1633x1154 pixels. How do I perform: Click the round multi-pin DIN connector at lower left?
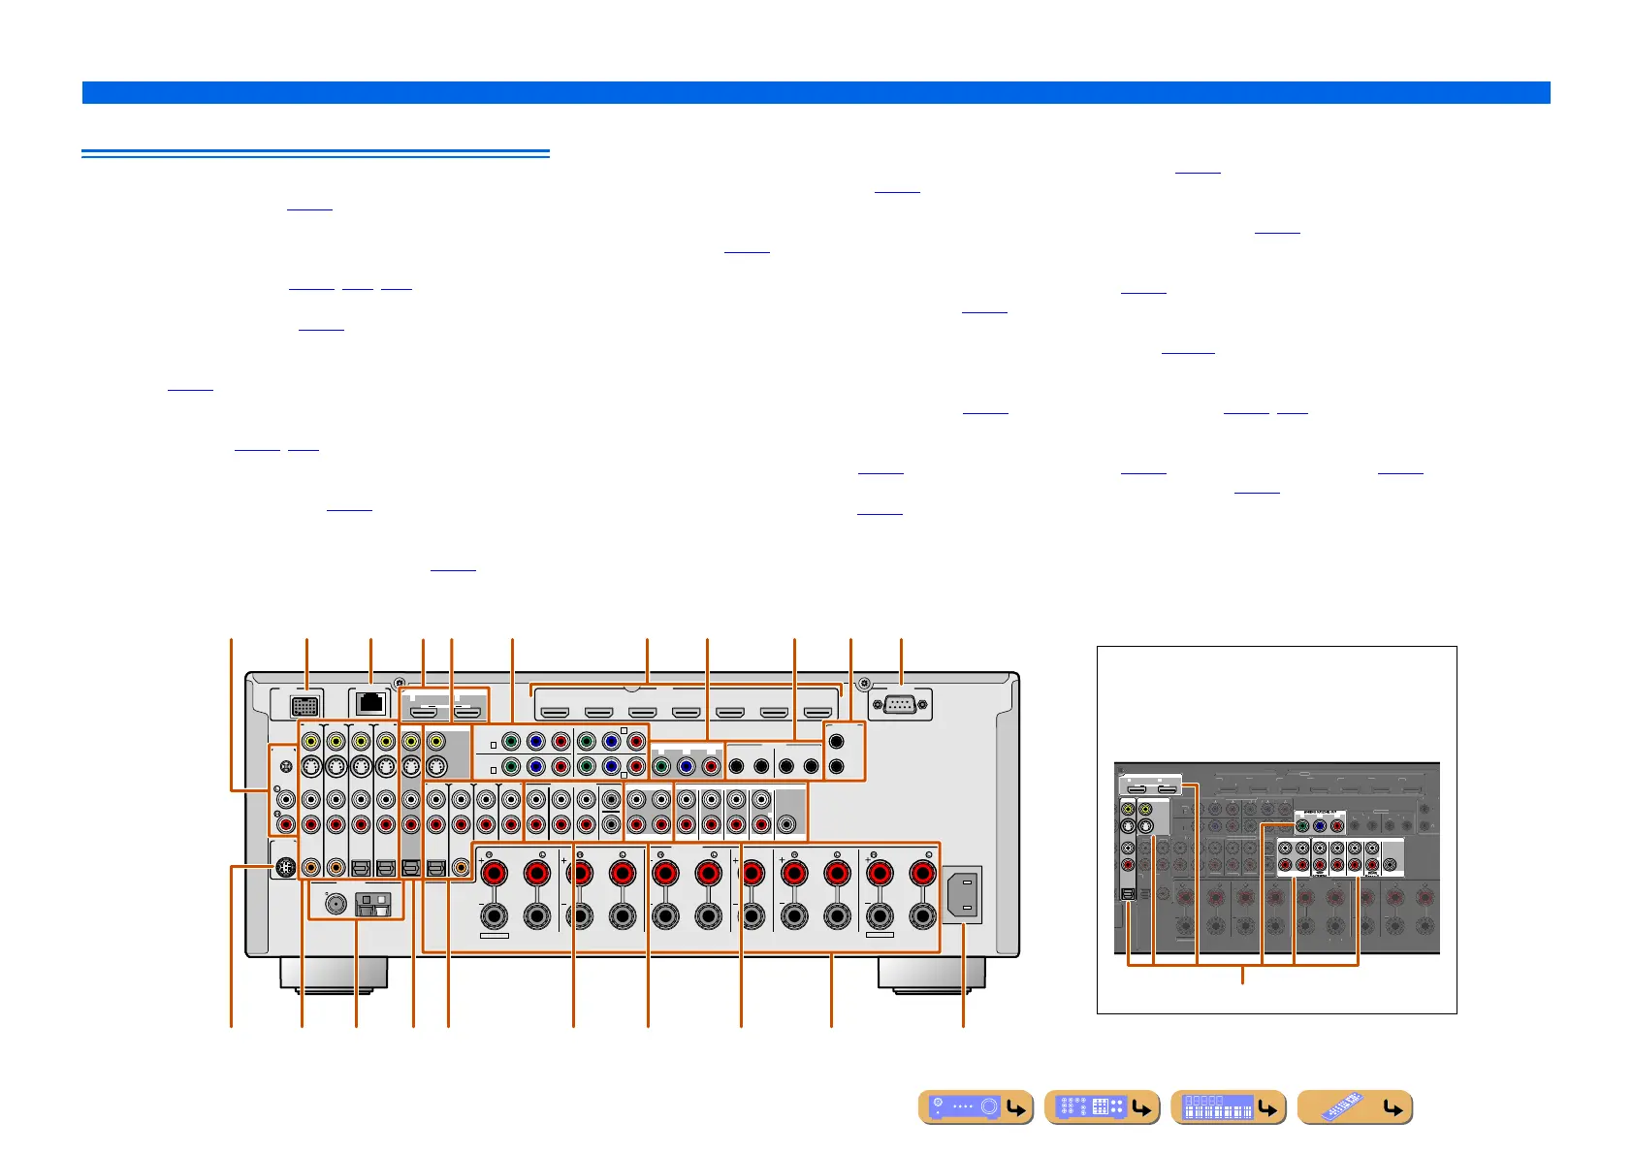click(285, 868)
